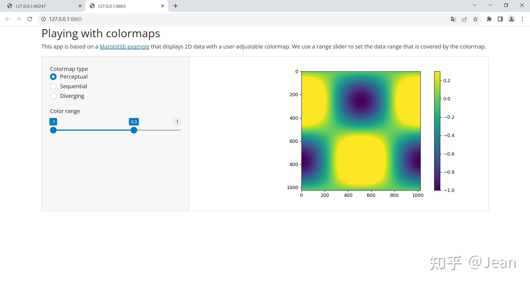Go back using browser back arrow
The height and width of the screenshot is (284, 530).
8,19
